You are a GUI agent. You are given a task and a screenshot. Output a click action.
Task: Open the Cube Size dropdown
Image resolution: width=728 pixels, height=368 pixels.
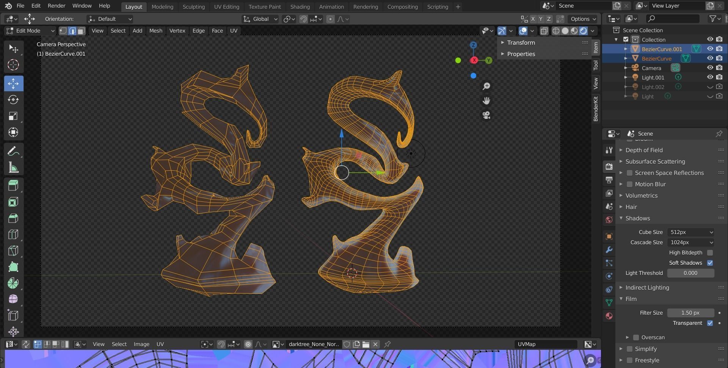pyautogui.click(x=690, y=232)
